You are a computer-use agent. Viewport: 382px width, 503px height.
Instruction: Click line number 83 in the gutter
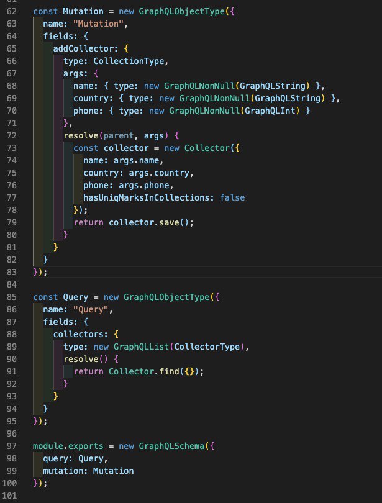click(12, 272)
